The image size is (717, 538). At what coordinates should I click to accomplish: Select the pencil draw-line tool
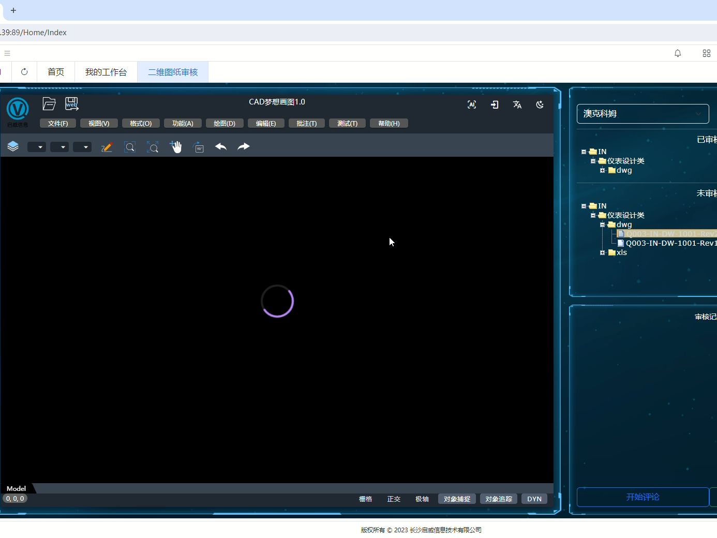(107, 147)
